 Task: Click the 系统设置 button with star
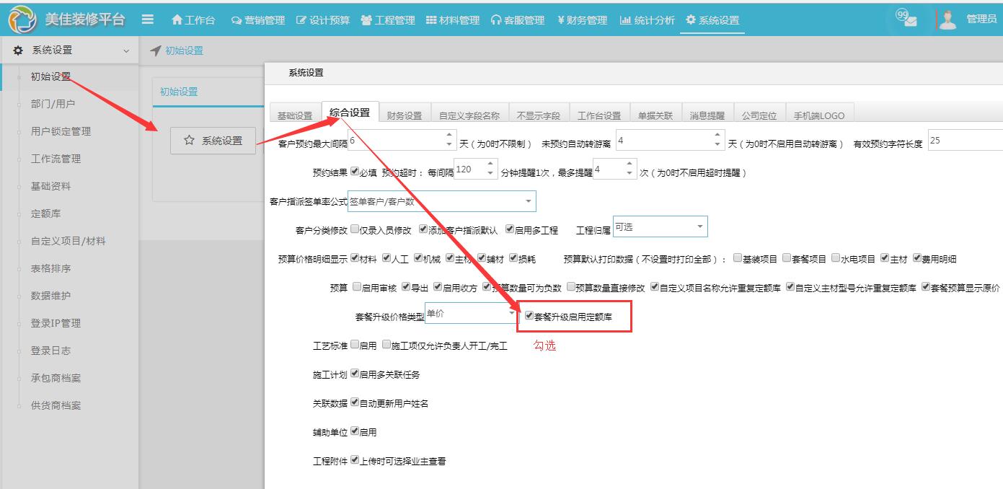pyautogui.click(x=213, y=140)
